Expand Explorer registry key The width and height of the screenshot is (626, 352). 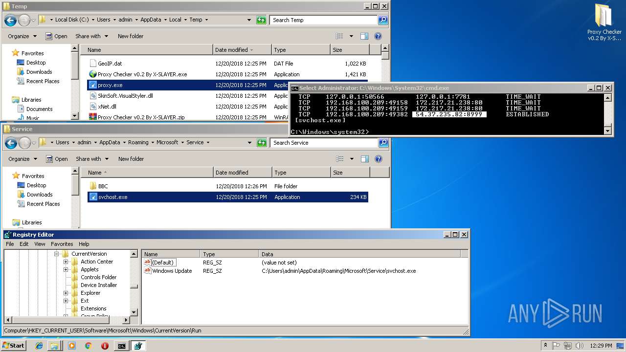point(66,293)
